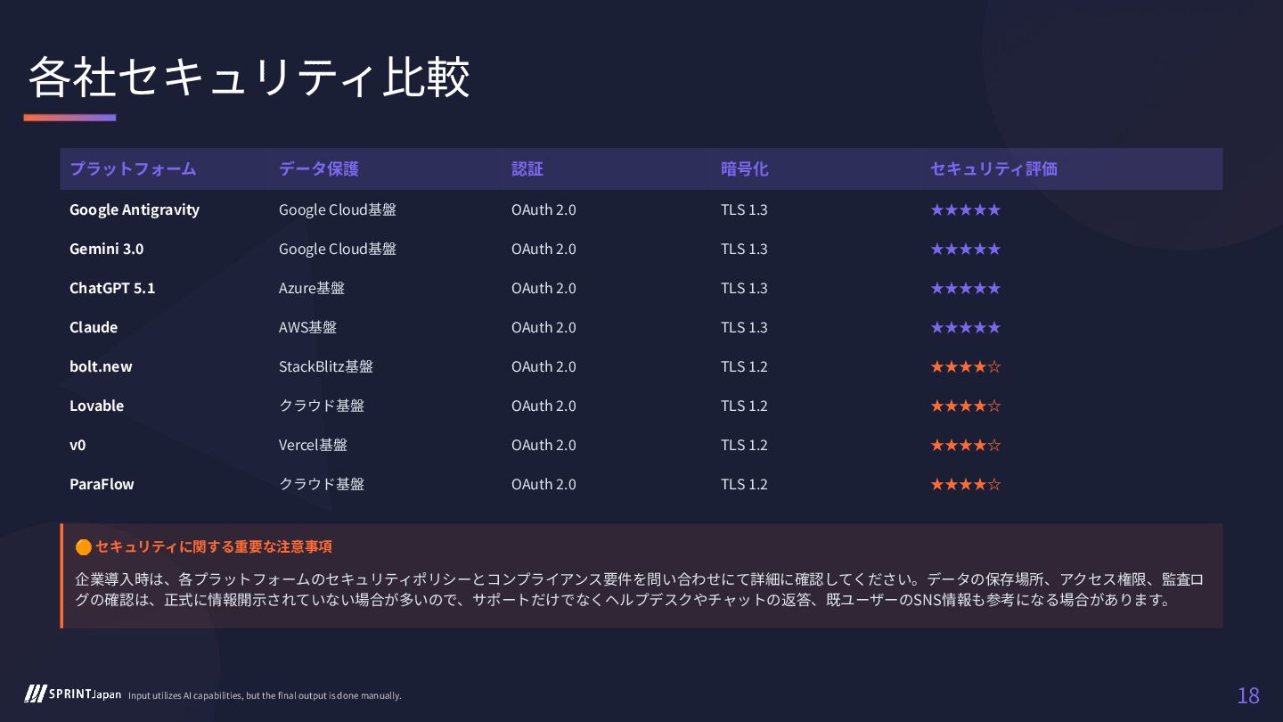Image resolution: width=1283 pixels, height=722 pixels.
Task: Click the star rating in Lovable row
Action: 966,406
